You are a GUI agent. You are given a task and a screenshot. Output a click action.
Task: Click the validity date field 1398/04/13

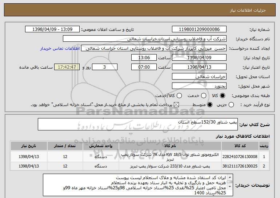pyautogui.click(x=199, y=67)
